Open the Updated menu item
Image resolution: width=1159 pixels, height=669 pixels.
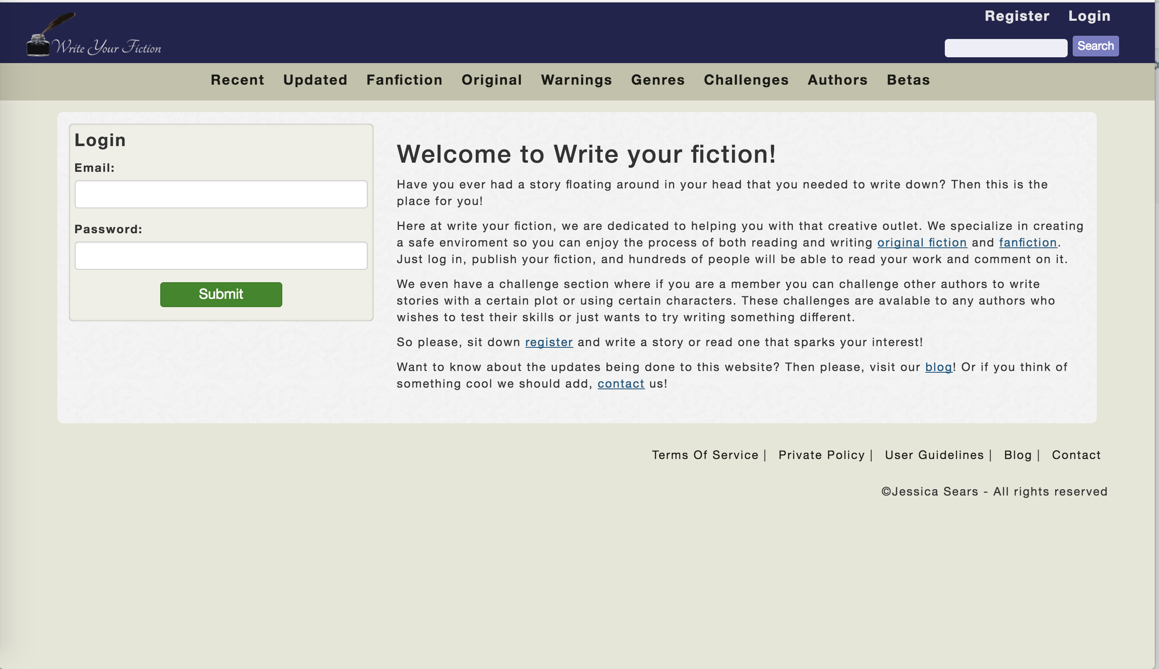click(x=315, y=80)
